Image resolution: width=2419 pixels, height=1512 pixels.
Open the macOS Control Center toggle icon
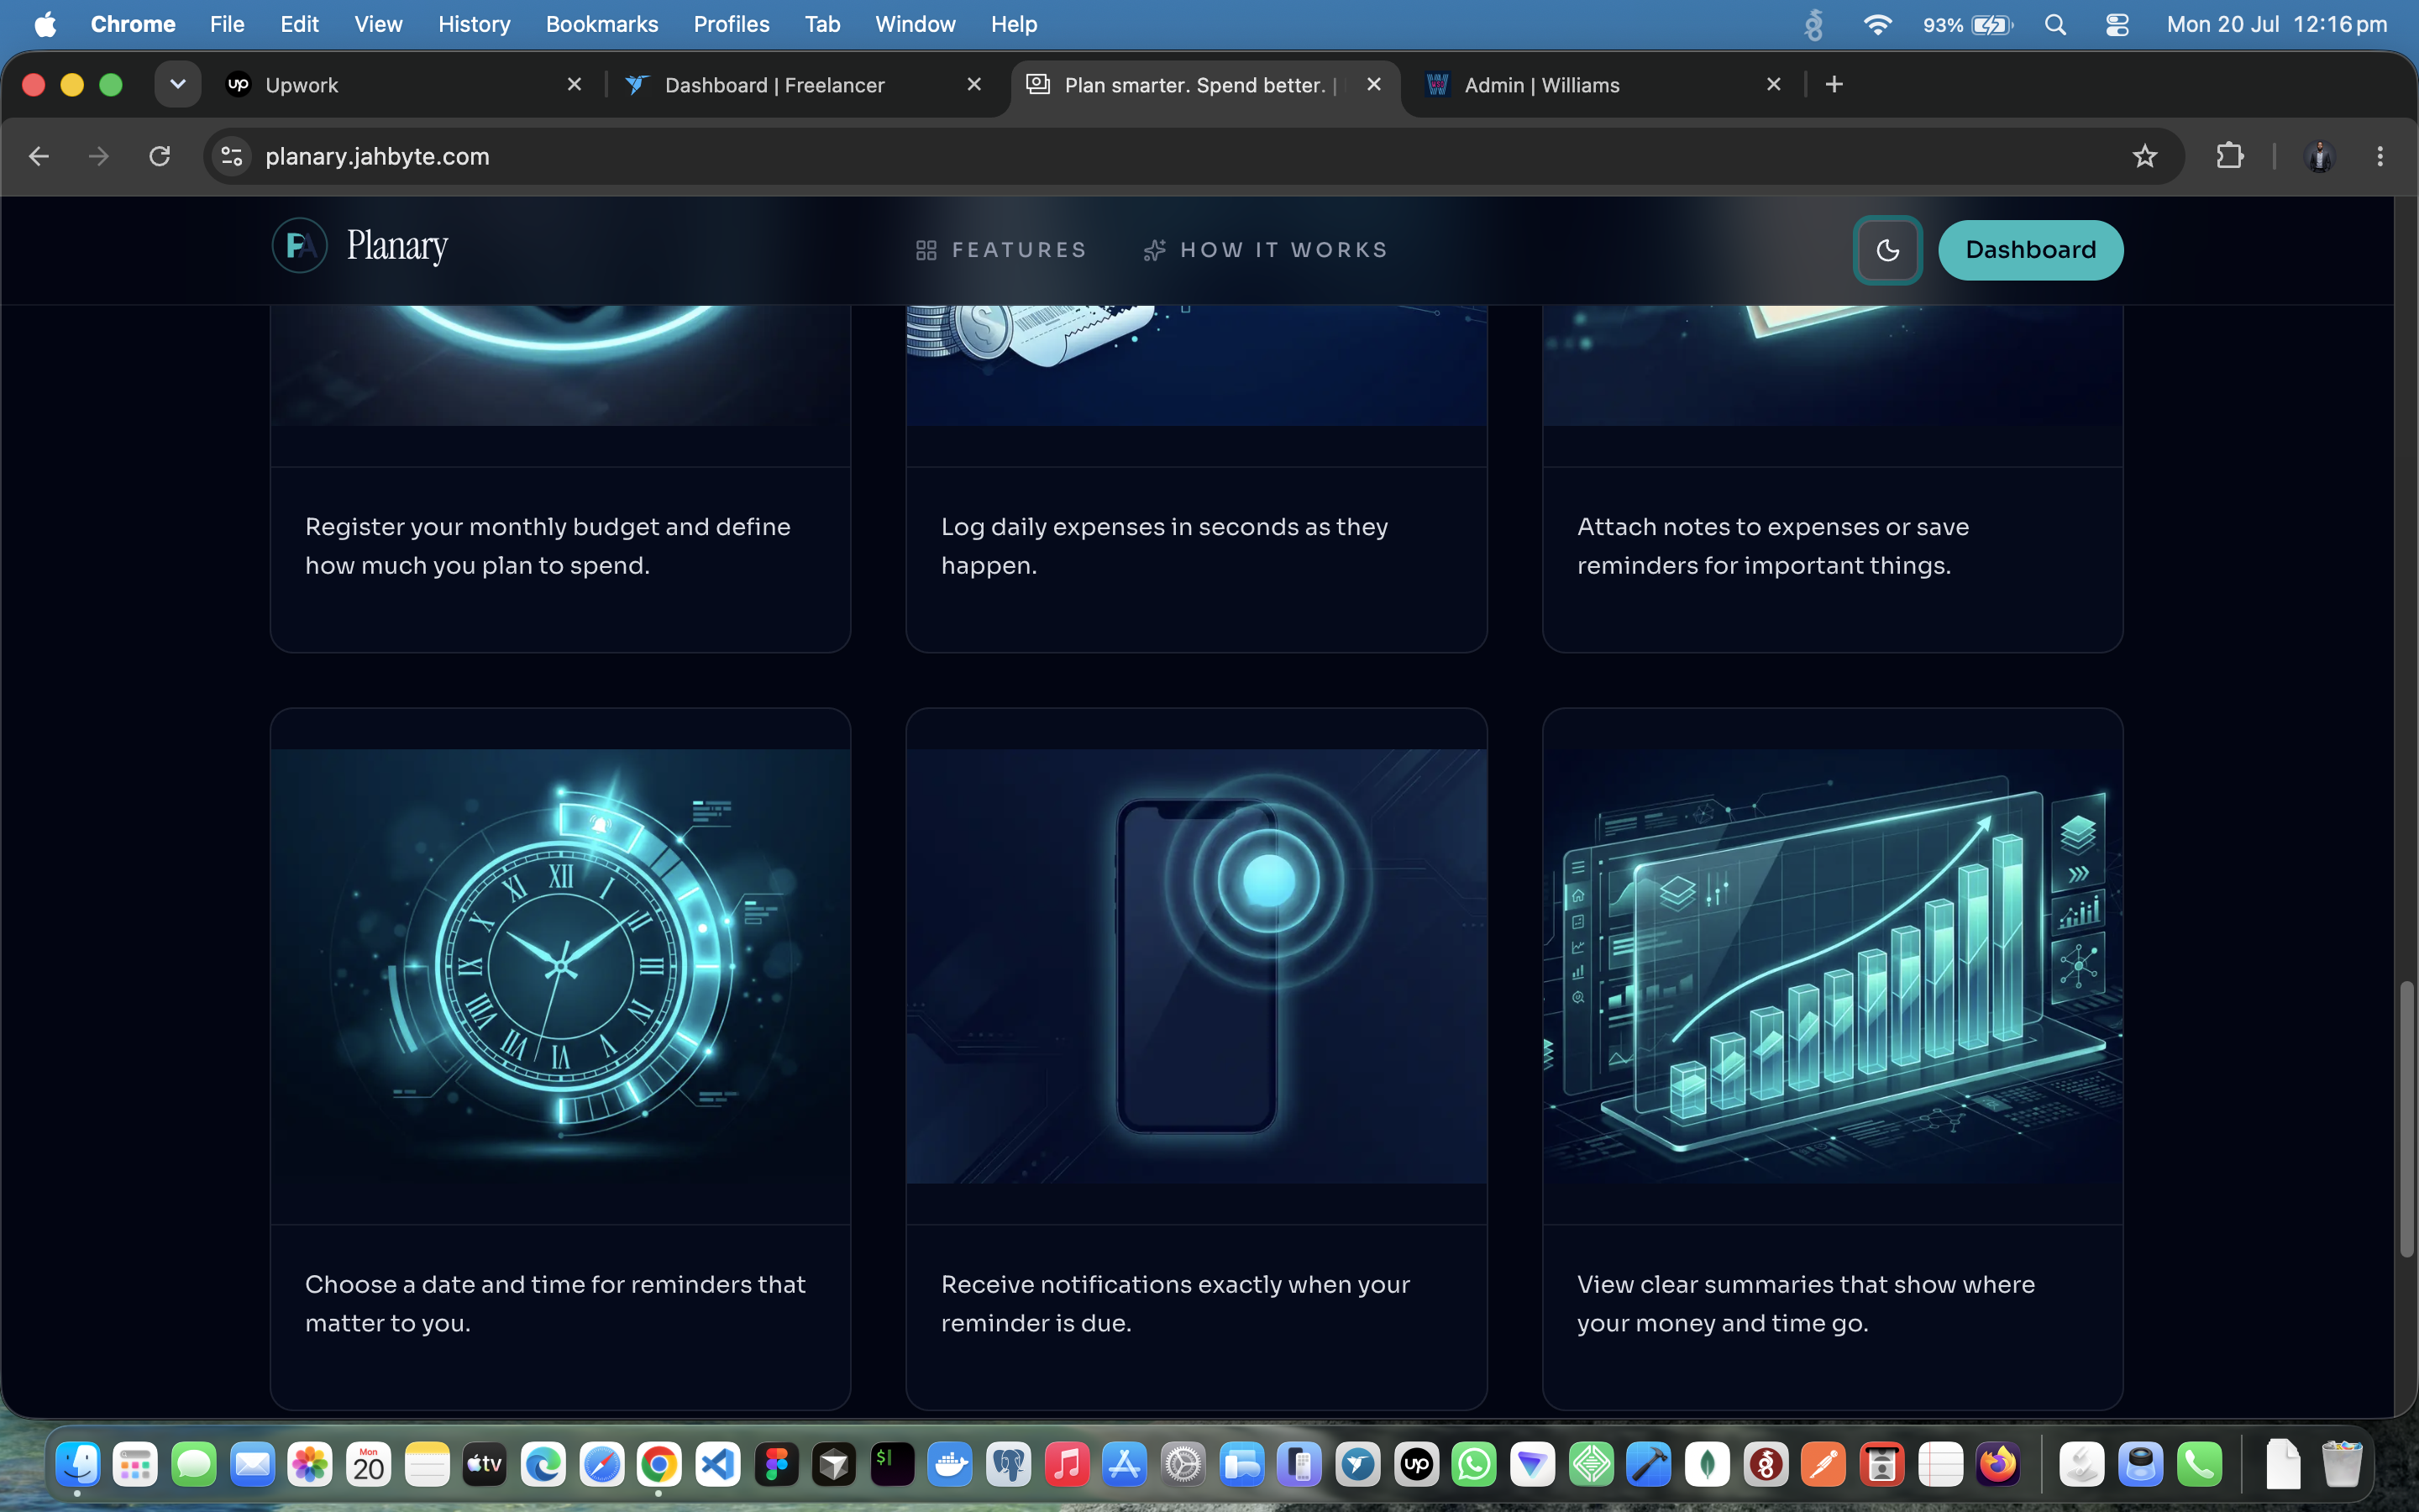pos(2117,24)
